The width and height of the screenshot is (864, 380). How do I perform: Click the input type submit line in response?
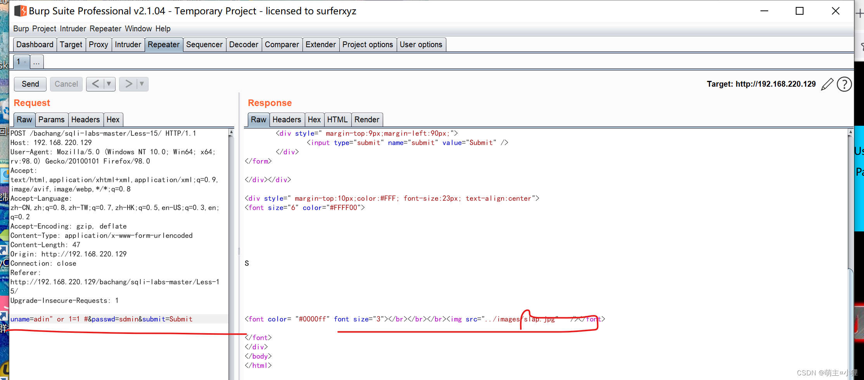pos(407,142)
